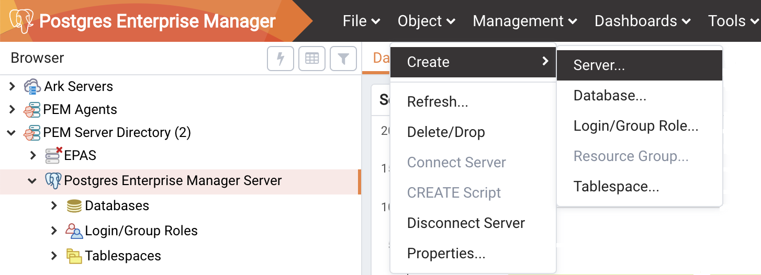Collapse the PEM Server Directory node
The image size is (761, 275).
[13, 133]
